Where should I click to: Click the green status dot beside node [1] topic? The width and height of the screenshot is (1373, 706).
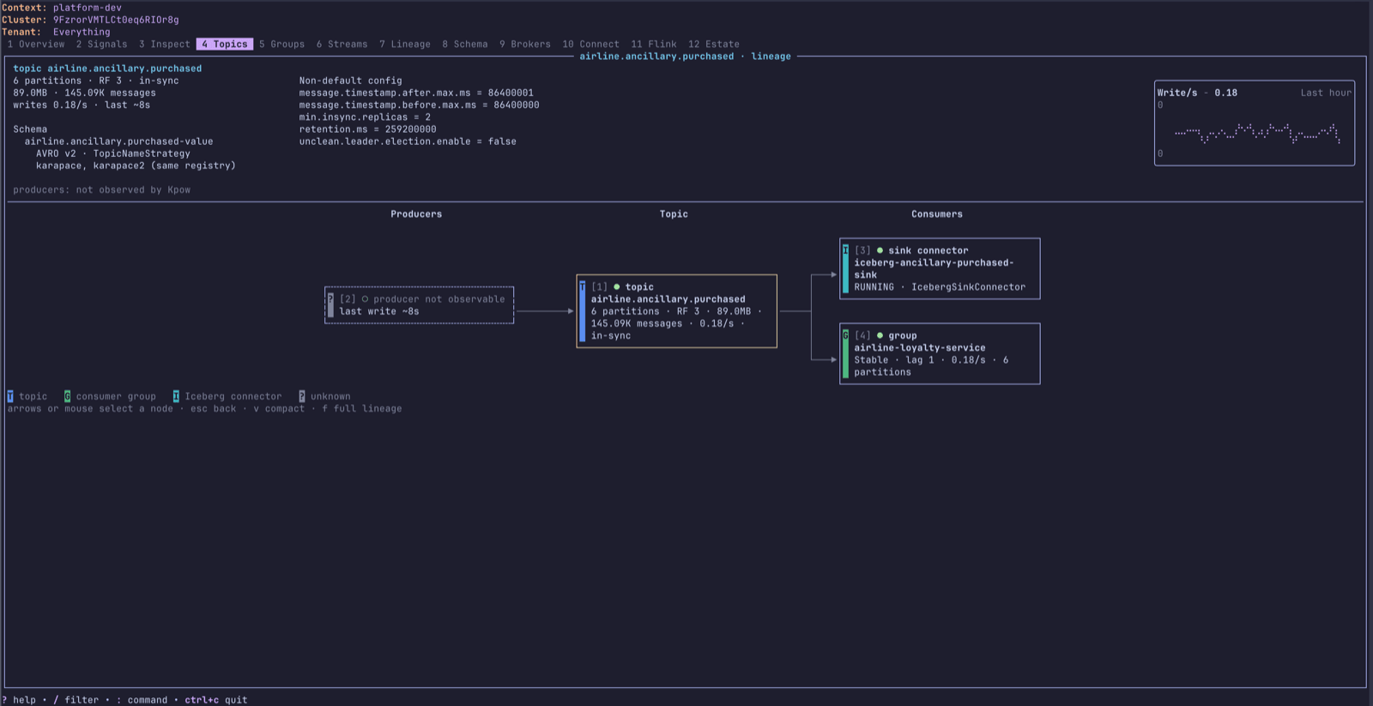tap(616, 287)
